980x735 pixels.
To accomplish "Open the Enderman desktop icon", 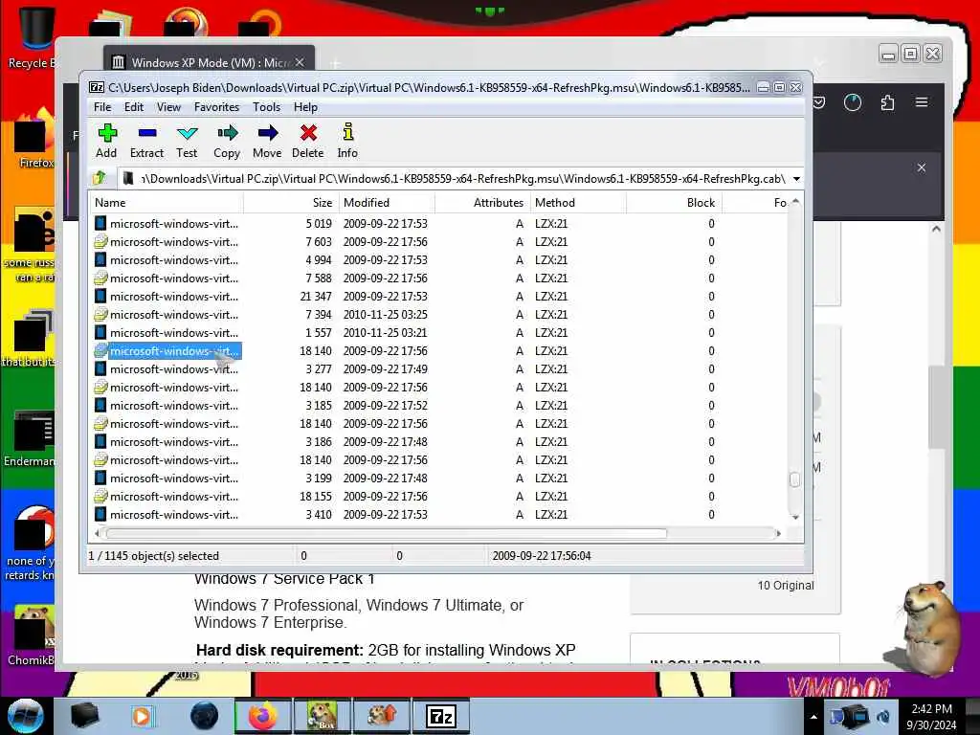I will pos(30,437).
